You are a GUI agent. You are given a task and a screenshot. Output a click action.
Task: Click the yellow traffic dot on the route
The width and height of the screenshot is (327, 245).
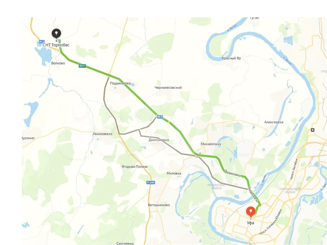[x=169, y=122]
